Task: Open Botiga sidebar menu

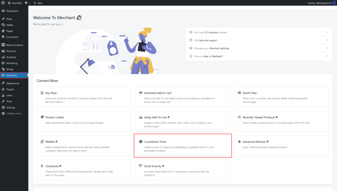Action: click(14, 69)
